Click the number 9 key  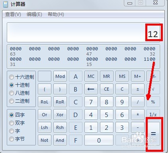click(122, 102)
